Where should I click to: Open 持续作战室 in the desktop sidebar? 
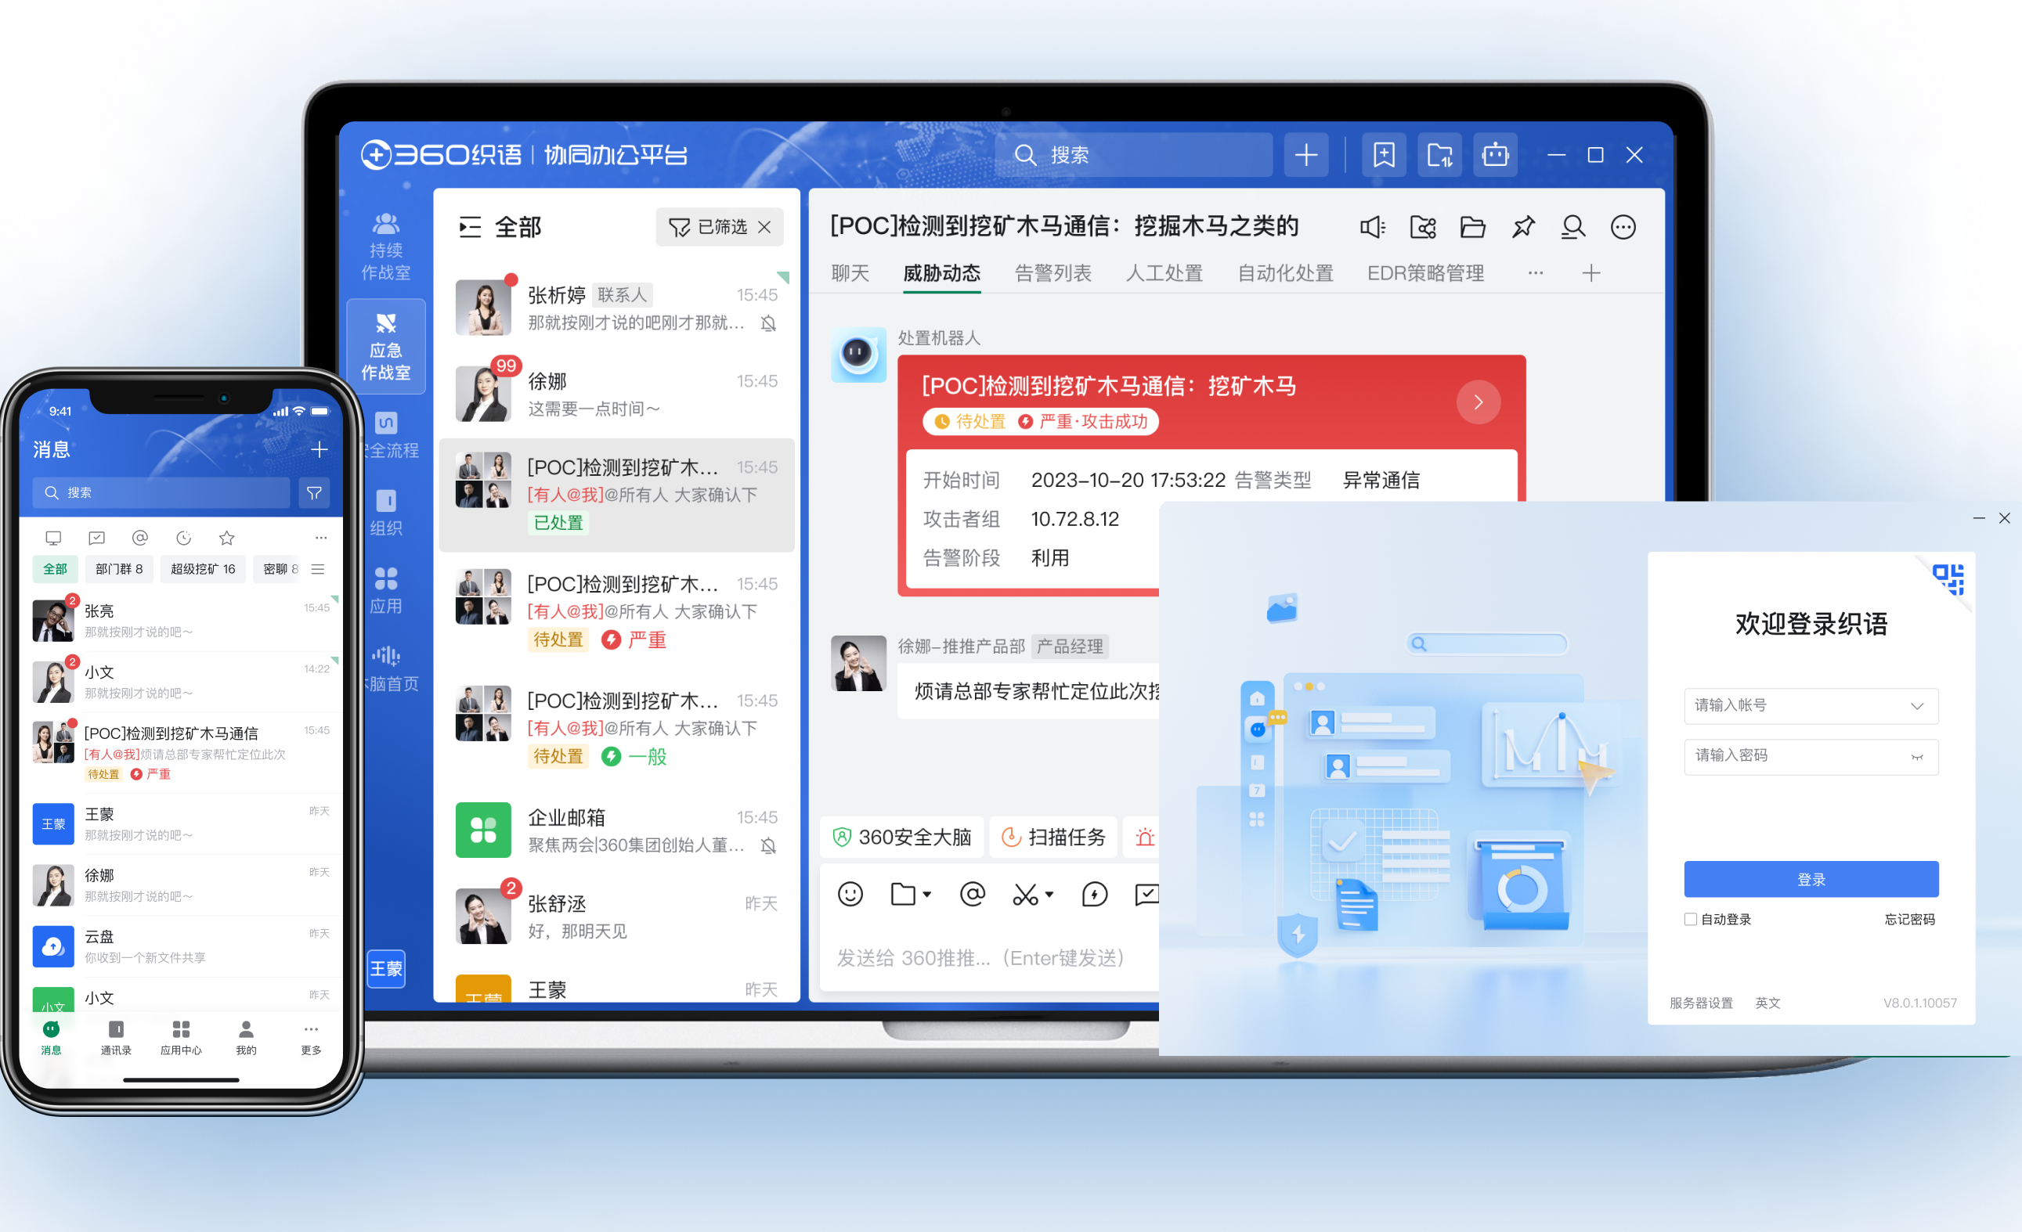coord(386,247)
